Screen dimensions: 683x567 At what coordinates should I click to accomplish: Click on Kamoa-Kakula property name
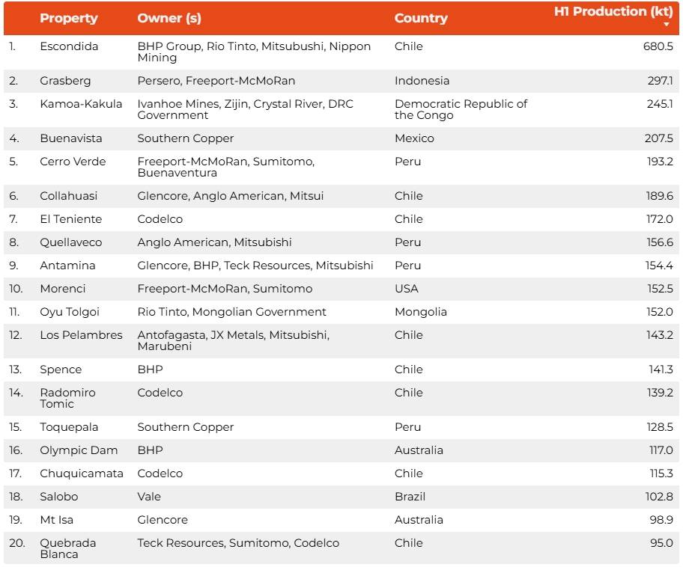[x=81, y=104]
